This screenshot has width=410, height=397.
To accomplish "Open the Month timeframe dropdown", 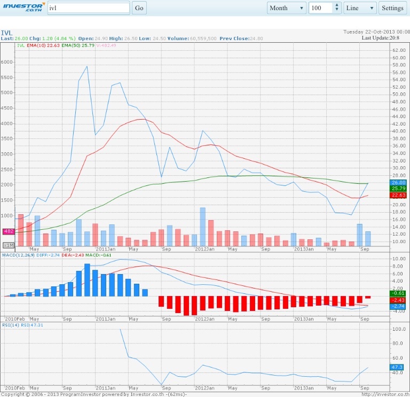I will (x=287, y=8).
